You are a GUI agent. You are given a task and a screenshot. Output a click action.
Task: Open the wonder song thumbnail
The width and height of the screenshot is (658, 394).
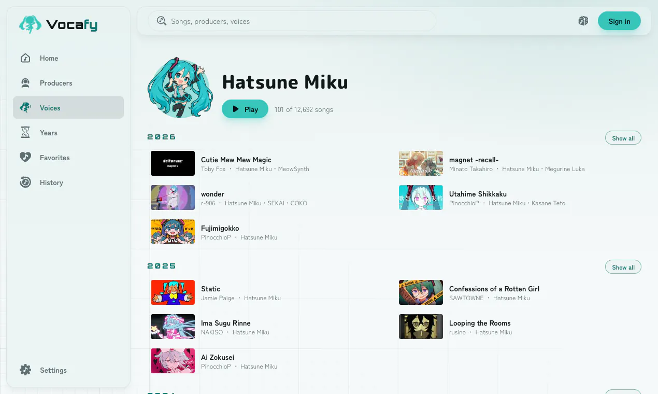pos(173,198)
